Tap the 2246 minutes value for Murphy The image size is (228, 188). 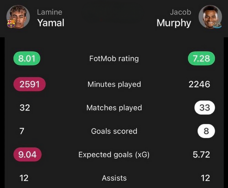click(x=199, y=84)
